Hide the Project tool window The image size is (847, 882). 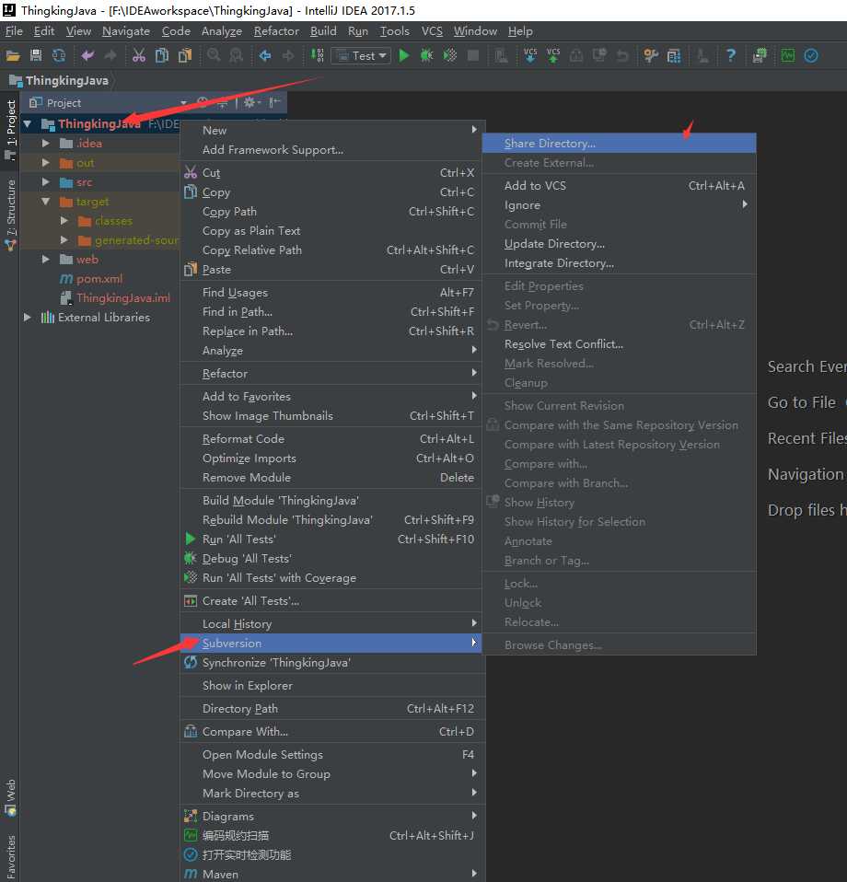[274, 103]
